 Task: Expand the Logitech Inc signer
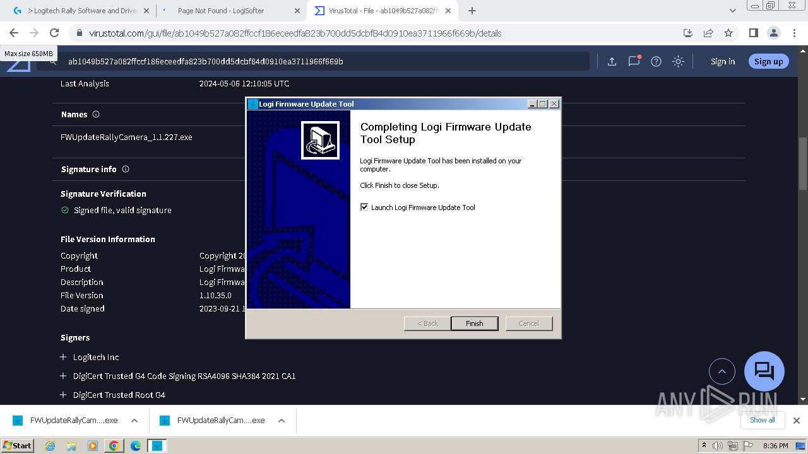pyautogui.click(x=63, y=357)
